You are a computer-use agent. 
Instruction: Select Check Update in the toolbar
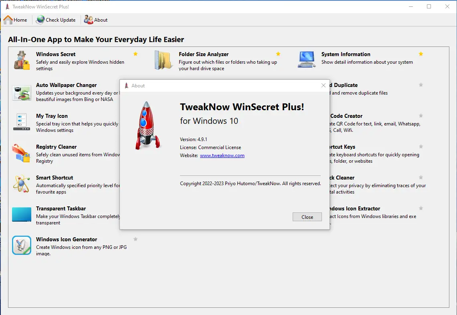click(56, 20)
